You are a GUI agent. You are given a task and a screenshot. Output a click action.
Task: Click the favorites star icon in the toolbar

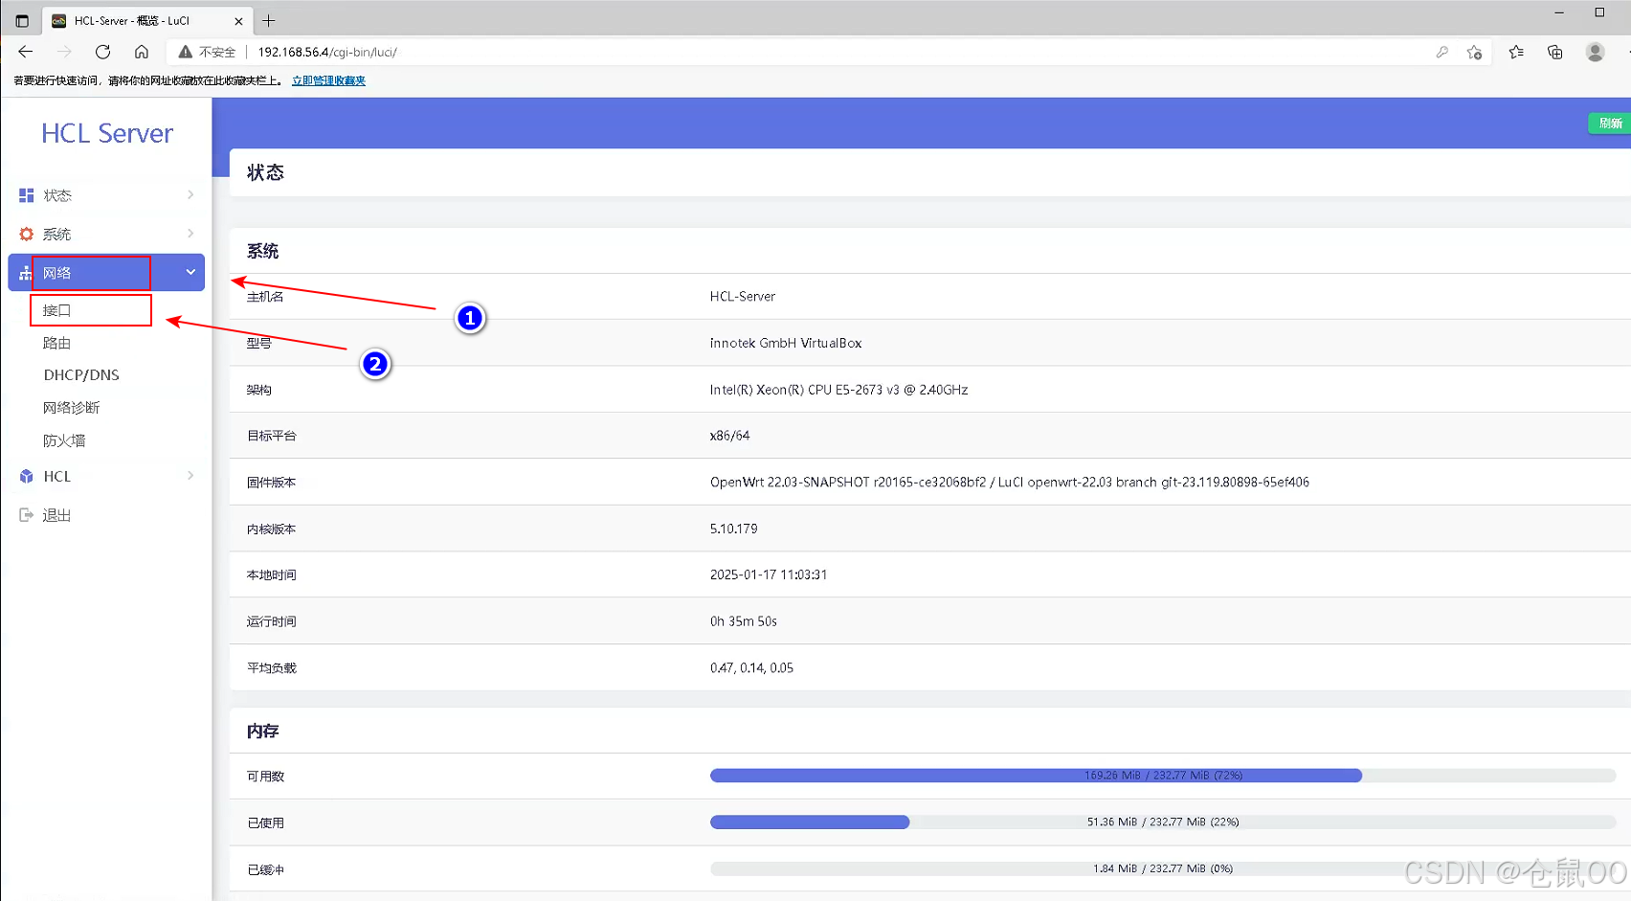pyautogui.click(x=1515, y=52)
